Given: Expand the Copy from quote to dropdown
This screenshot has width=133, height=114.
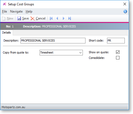Looking at the screenshot, I should [80, 53].
